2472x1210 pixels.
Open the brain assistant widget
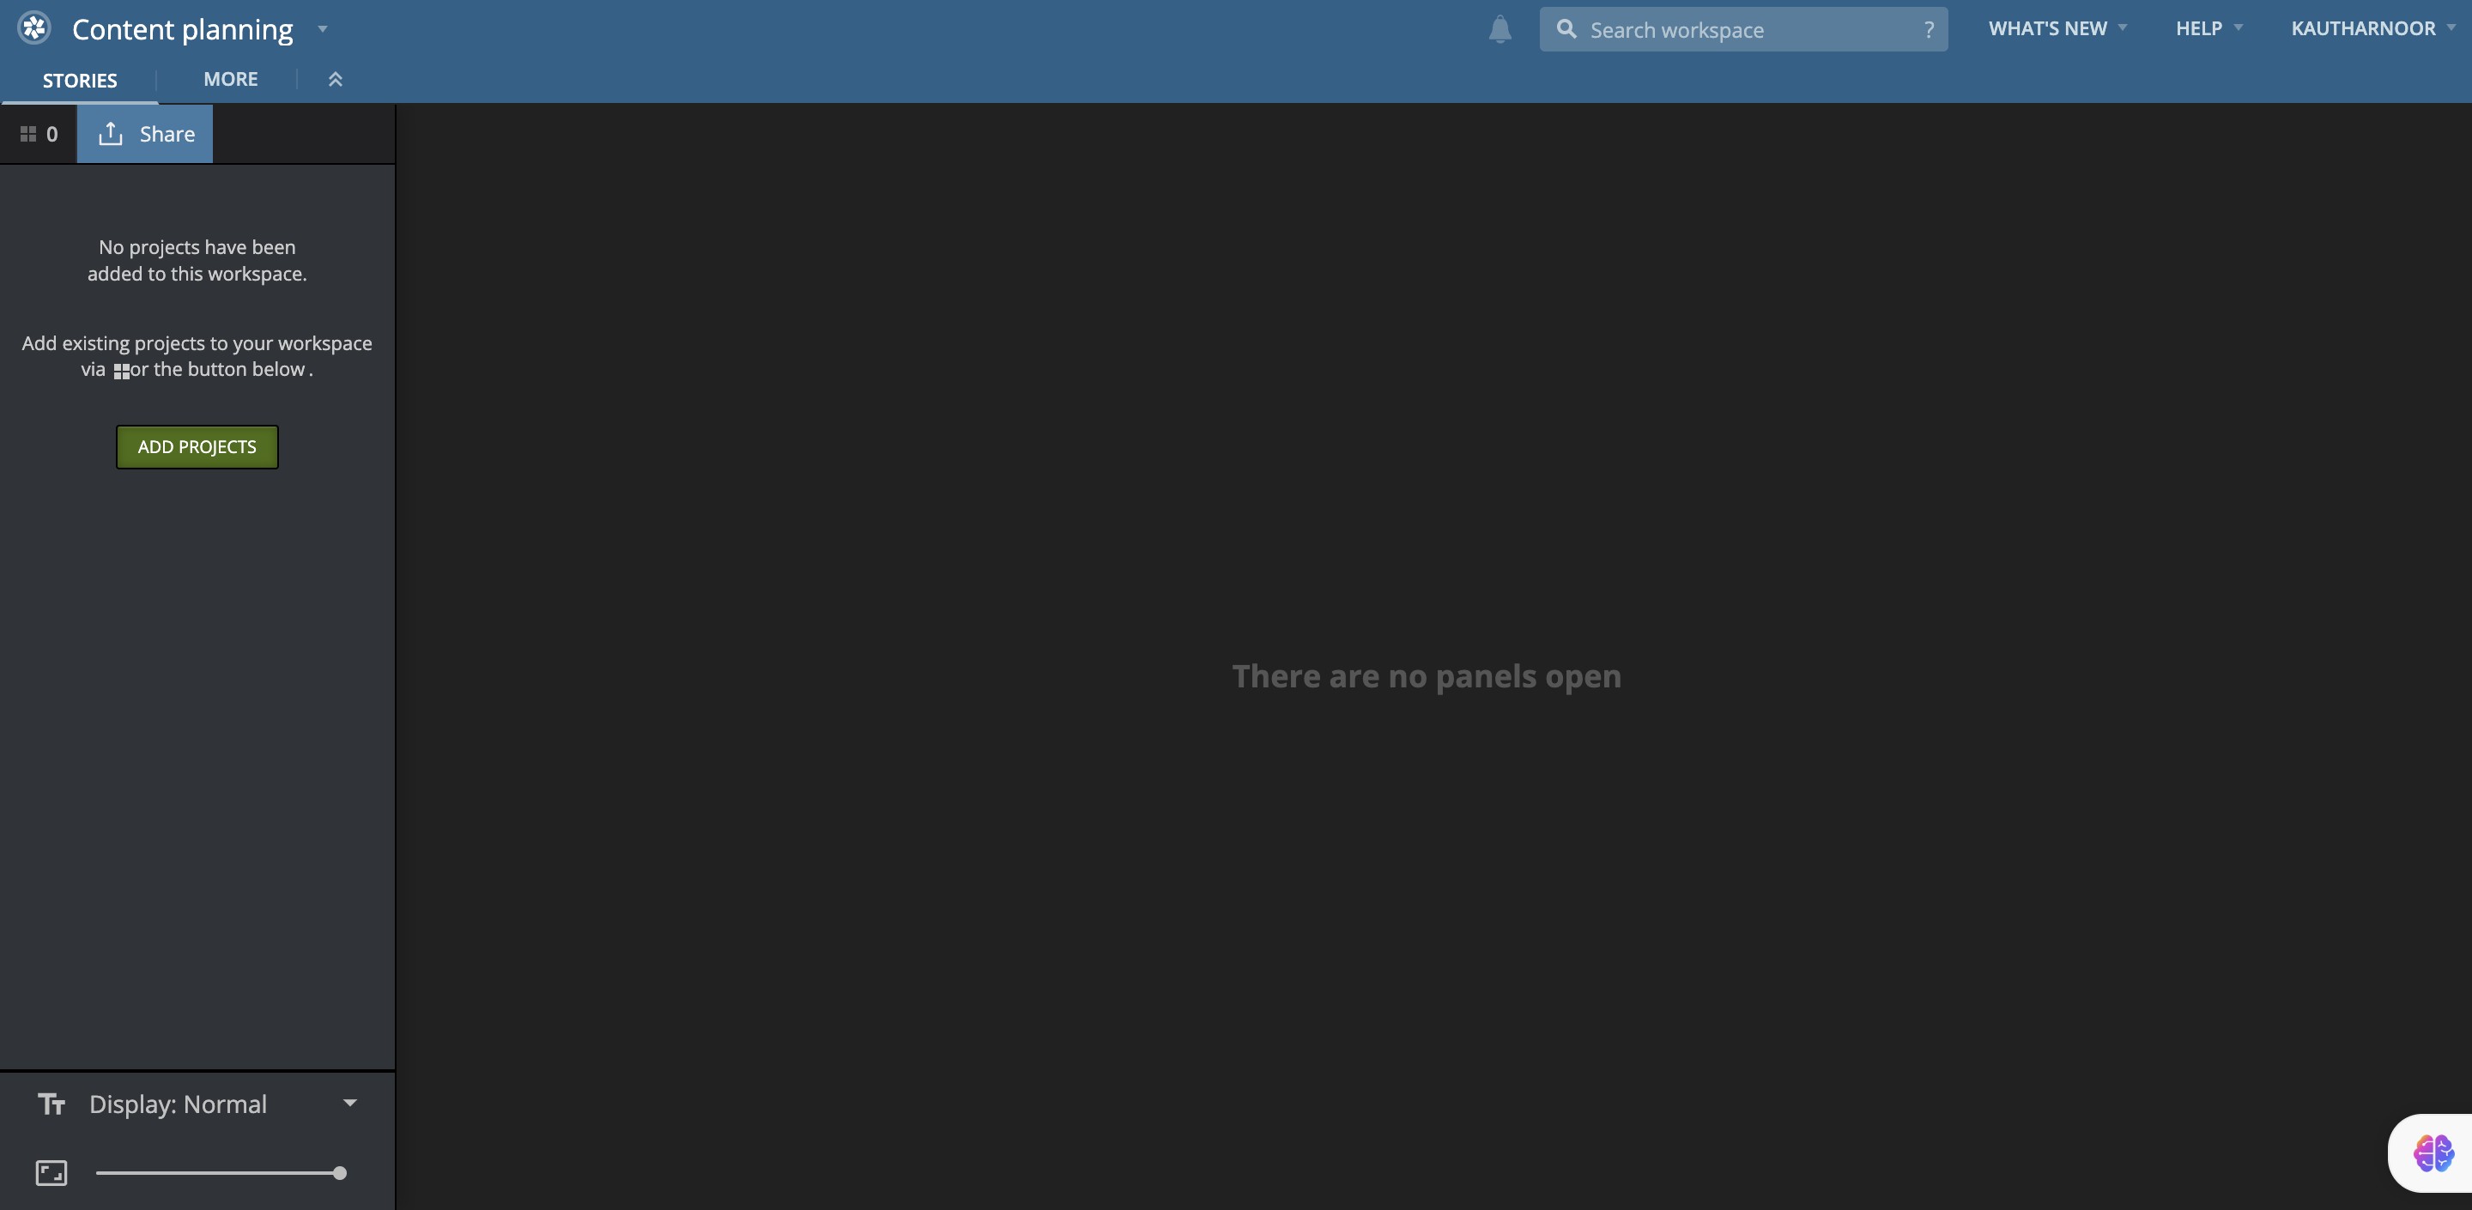[x=2433, y=1153]
